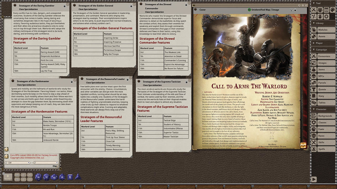Open the GM chat mode dropdown
337x189 pixels.
coord(29,163)
